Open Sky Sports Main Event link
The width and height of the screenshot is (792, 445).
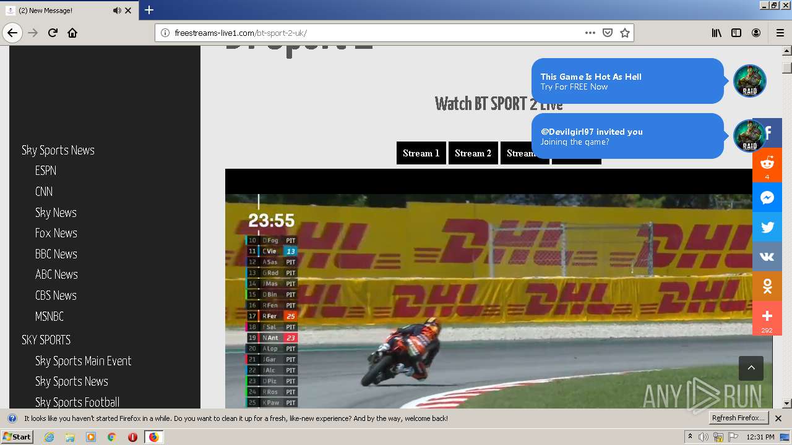[84, 361]
